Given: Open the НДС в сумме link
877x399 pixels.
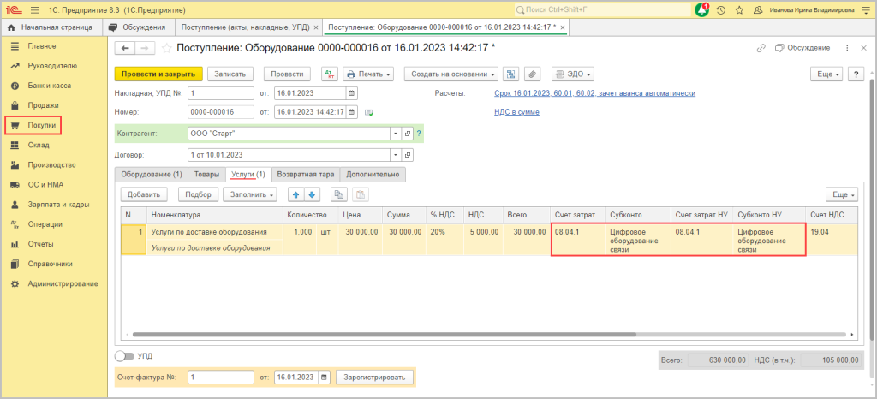Looking at the screenshot, I should (x=517, y=112).
